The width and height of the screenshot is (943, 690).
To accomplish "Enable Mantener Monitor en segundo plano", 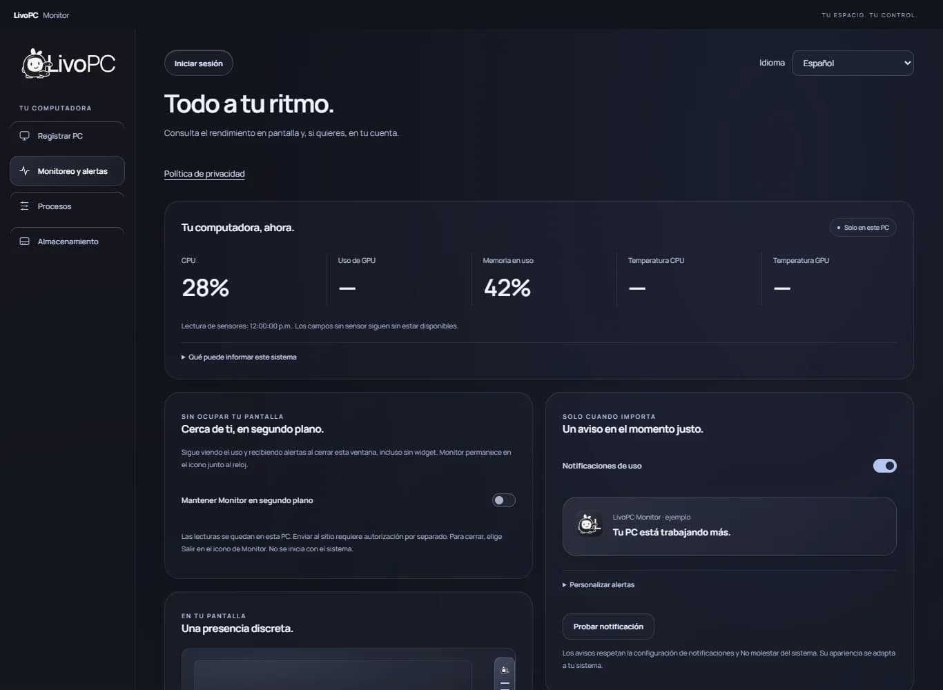I will coord(504,500).
